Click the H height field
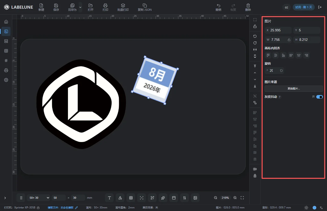 click(x=307, y=40)
